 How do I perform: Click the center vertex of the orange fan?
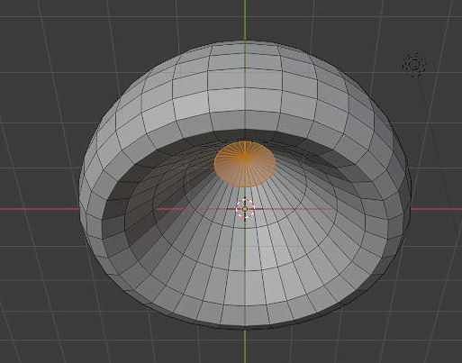(245, 156)
